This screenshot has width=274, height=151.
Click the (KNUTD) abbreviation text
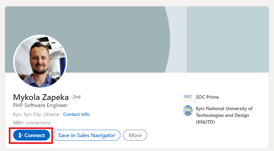[x=205, y=122]
